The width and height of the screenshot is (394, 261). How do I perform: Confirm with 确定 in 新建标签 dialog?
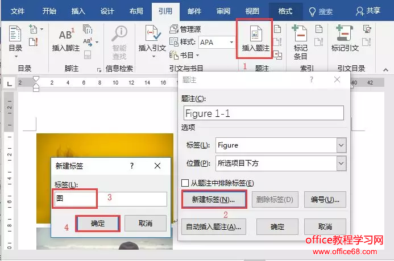click(97, 224)
